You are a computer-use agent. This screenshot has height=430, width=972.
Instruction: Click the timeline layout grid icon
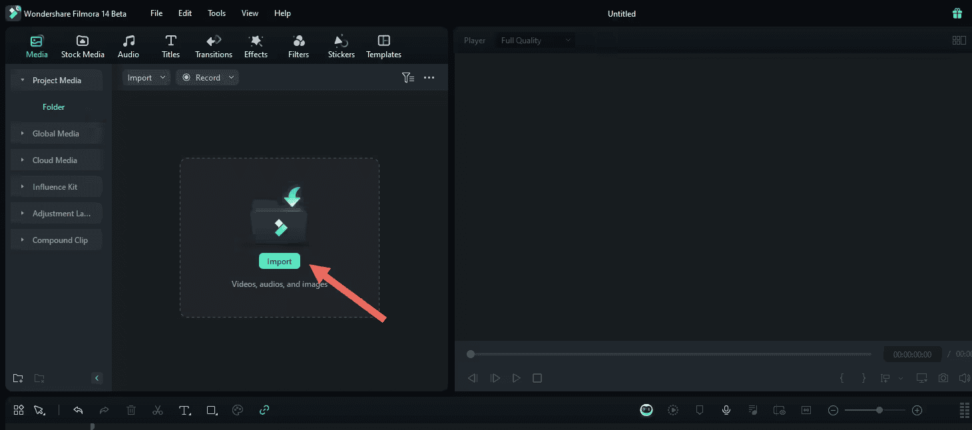pos(19,410)
